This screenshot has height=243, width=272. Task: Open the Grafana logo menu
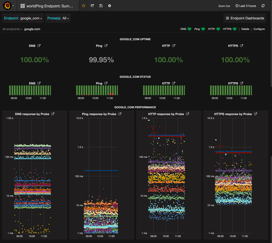pyautogui.click(x=7, y=6)
